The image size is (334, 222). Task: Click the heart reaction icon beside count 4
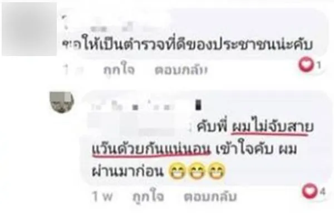tap(310, 191)
